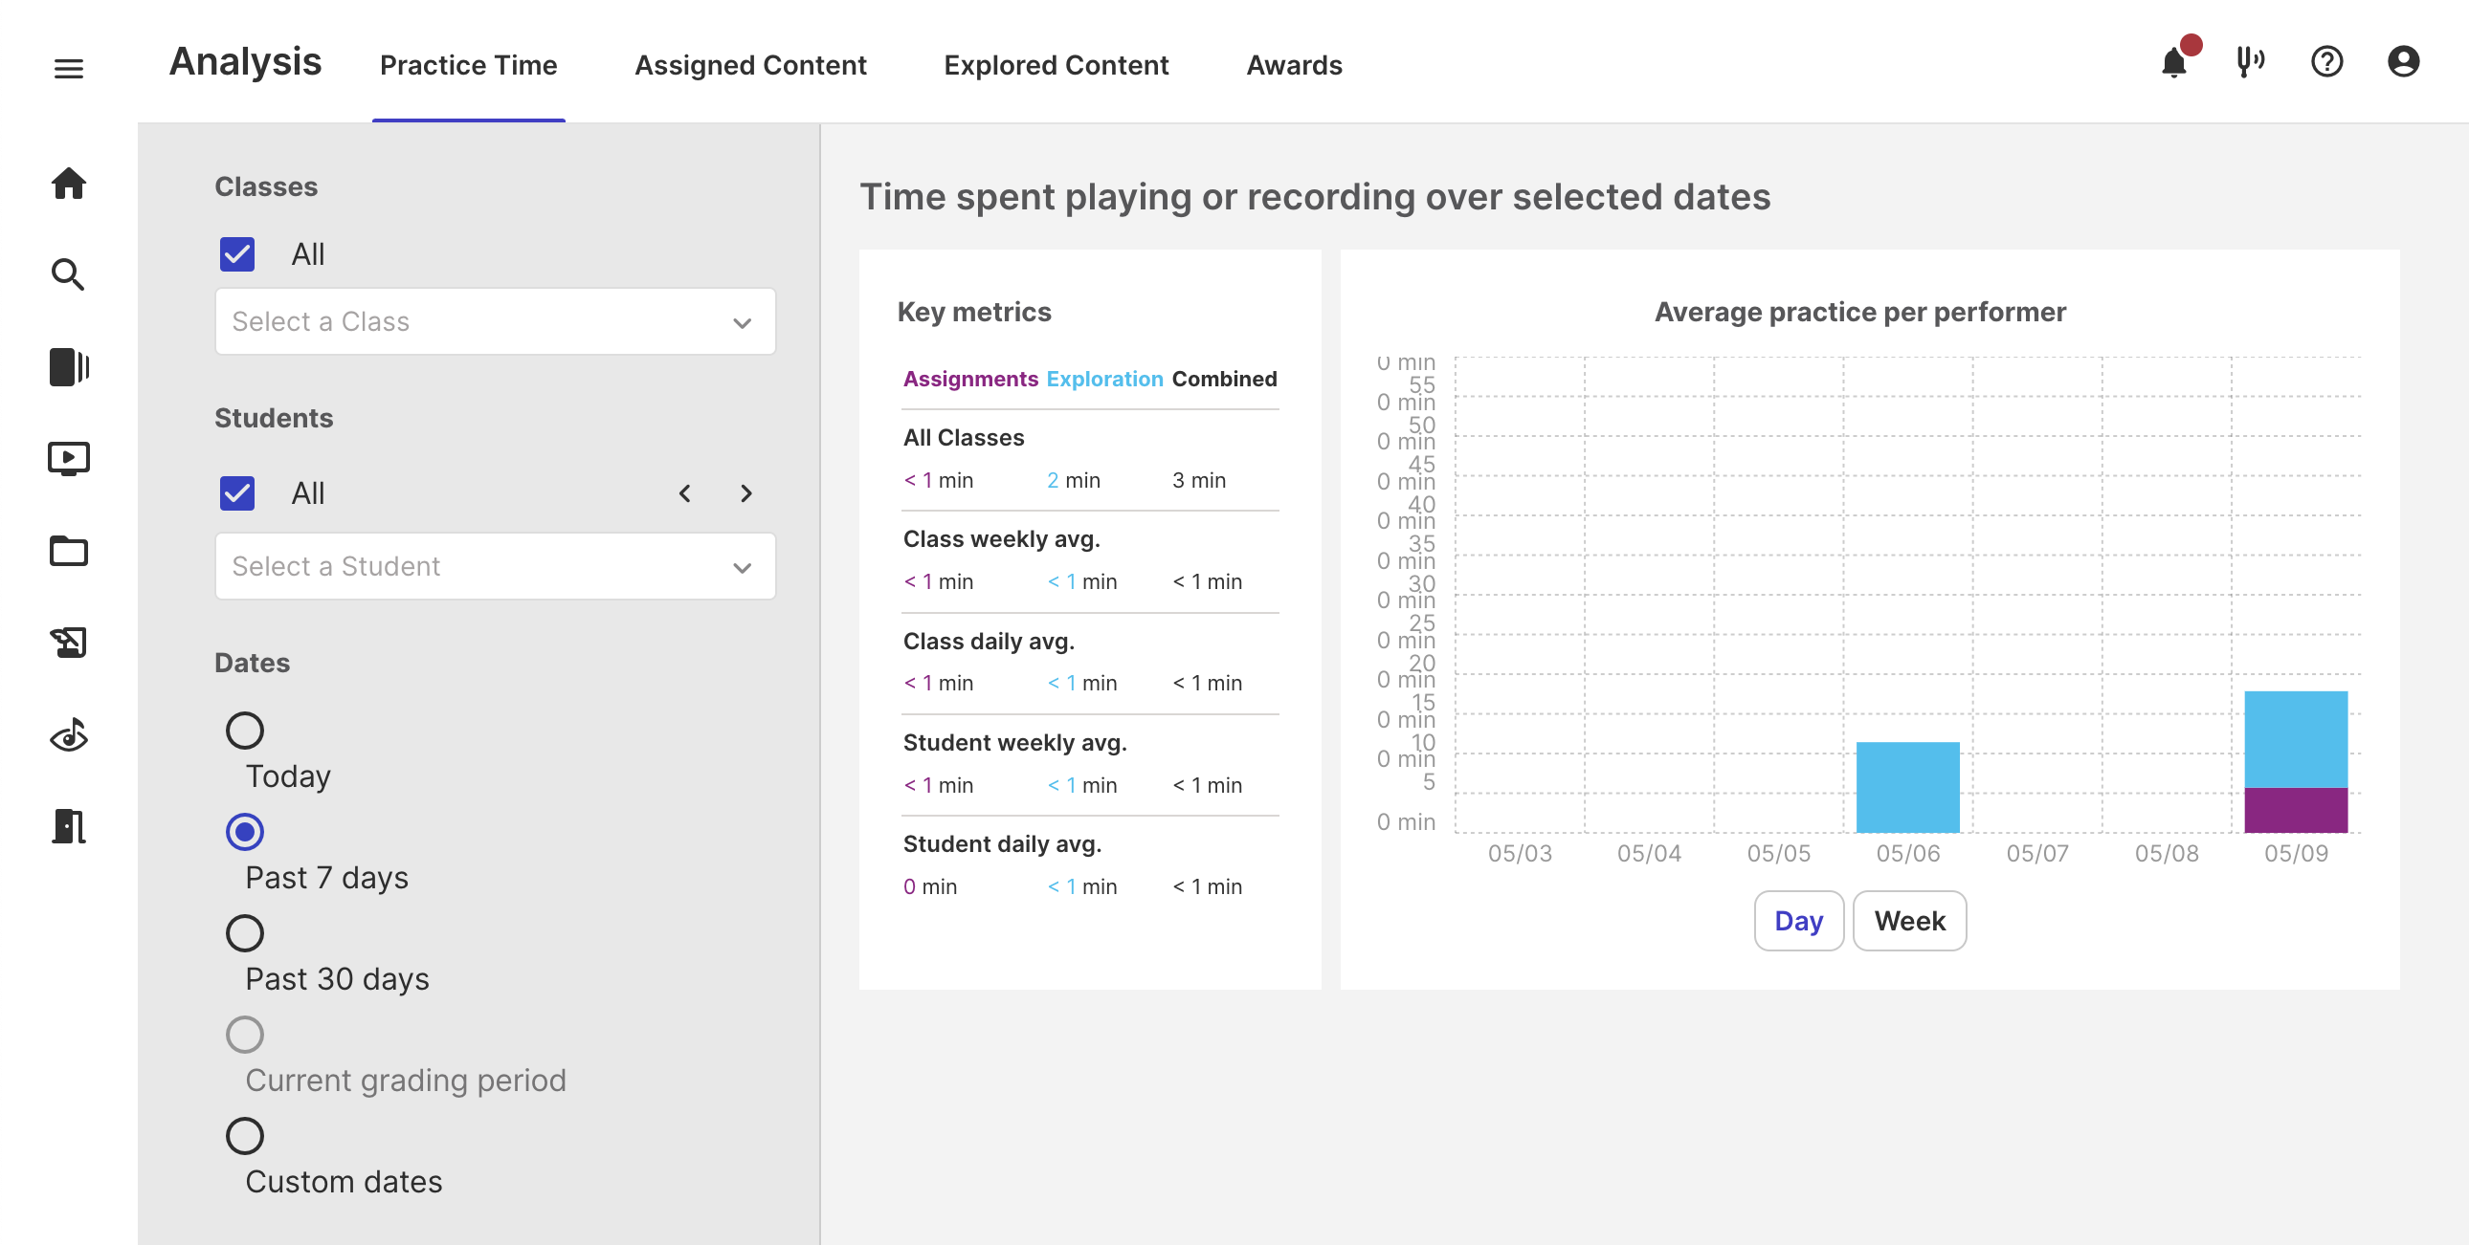The width and height of the screenshot is (2469, 1245).
Task: Select the Today date option
Action: (244, 731)
